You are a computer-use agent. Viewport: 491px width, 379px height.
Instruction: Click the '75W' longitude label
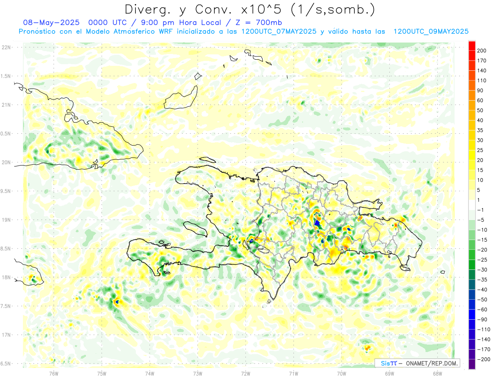click(102, 374)
